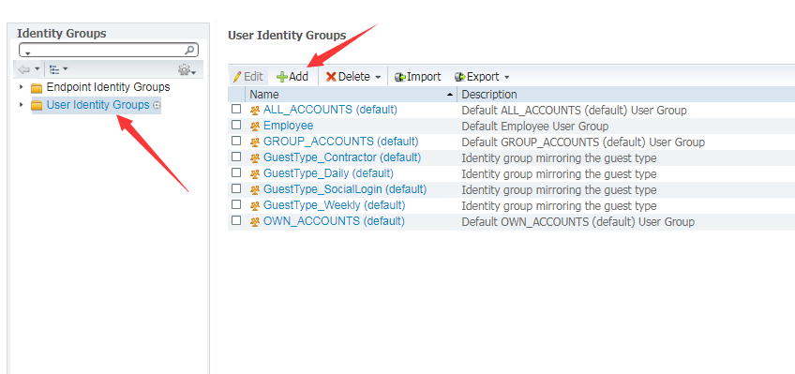Open the gear settings menu in Identity Groups
795x374 pixels.
coord(187,69)
